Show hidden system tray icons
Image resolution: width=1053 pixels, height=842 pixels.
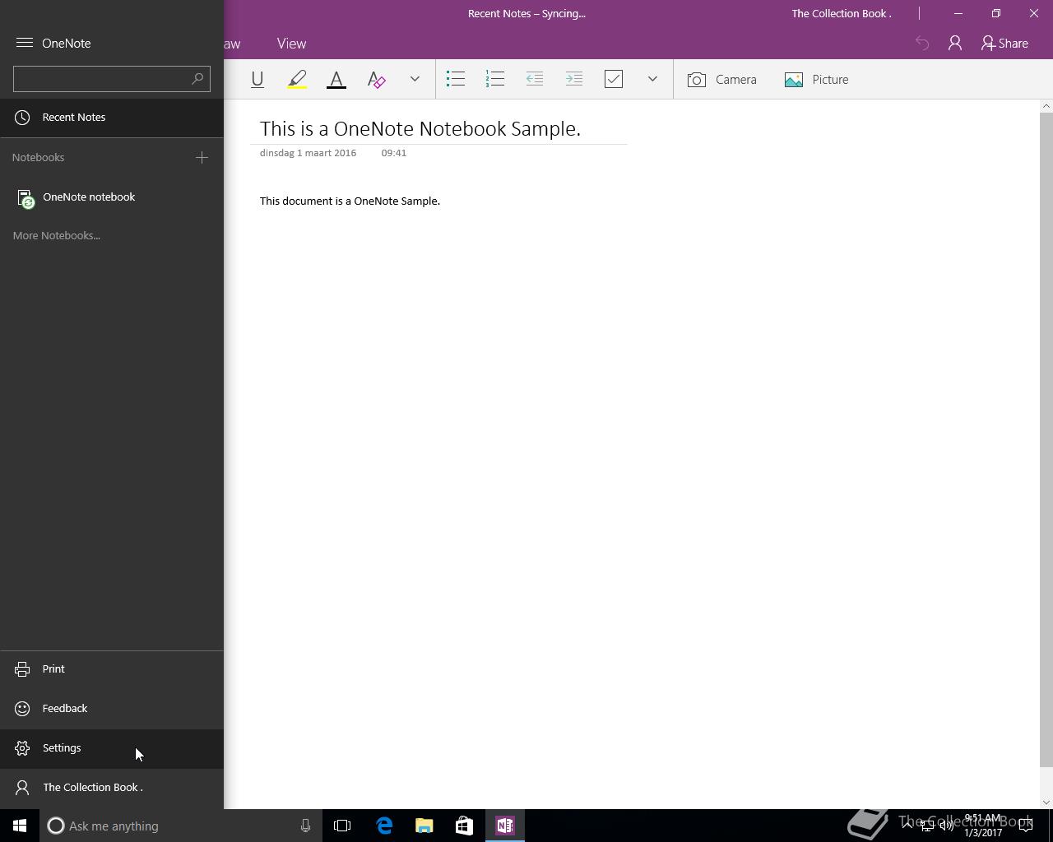[x=907, y=826]
